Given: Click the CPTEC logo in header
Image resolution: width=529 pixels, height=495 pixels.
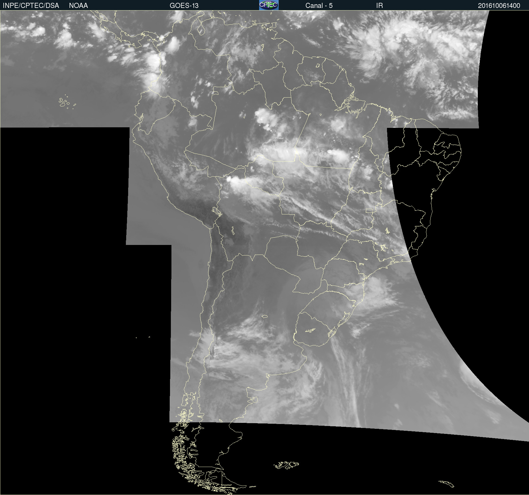Looking at the screenshot, I should 269,5.
